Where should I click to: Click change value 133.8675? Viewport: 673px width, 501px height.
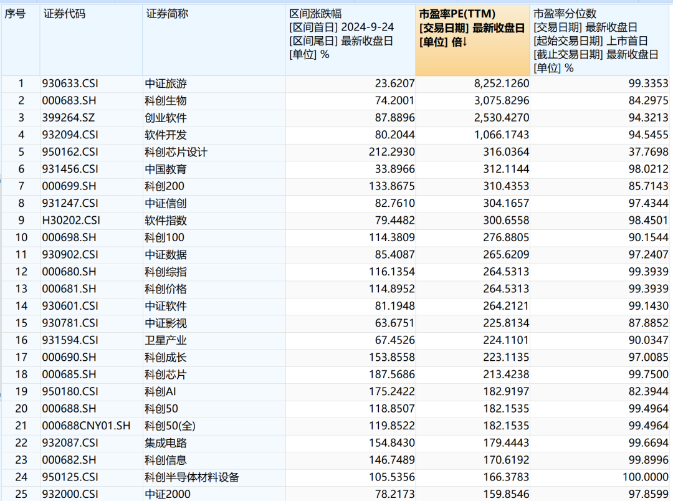391,186
